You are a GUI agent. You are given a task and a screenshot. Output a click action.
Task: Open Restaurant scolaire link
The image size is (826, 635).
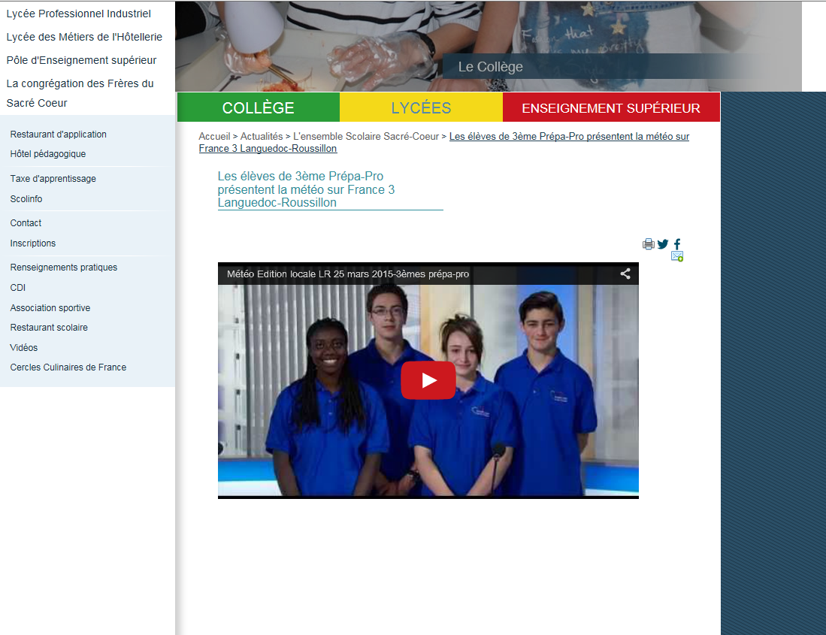(x=48, y=327)
